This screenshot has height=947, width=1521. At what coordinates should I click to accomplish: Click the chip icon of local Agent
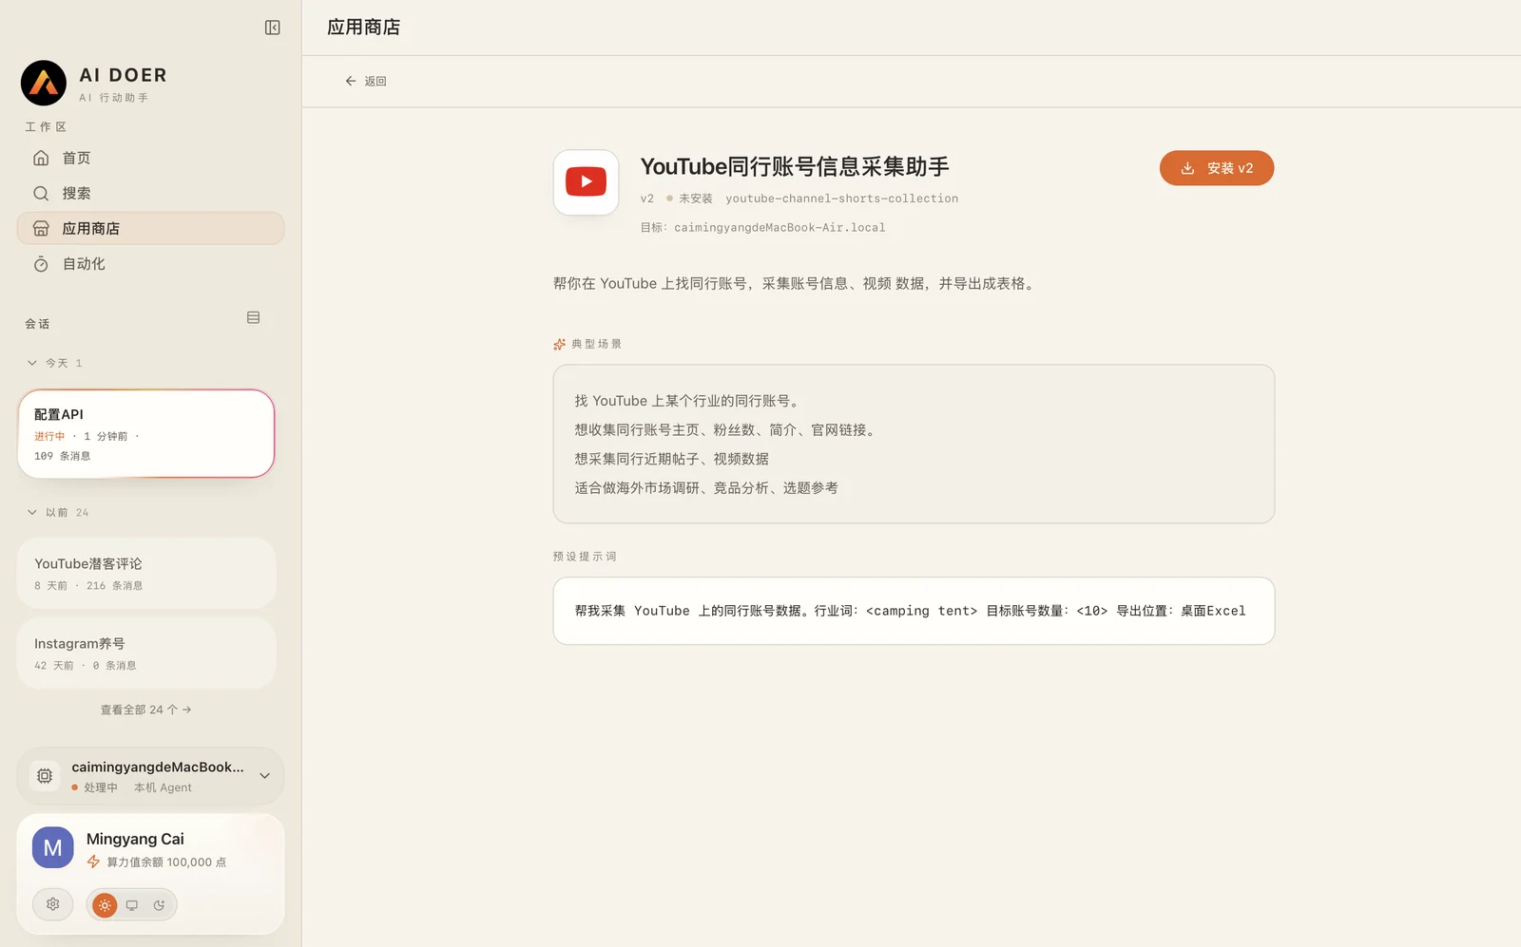[45, 776]
